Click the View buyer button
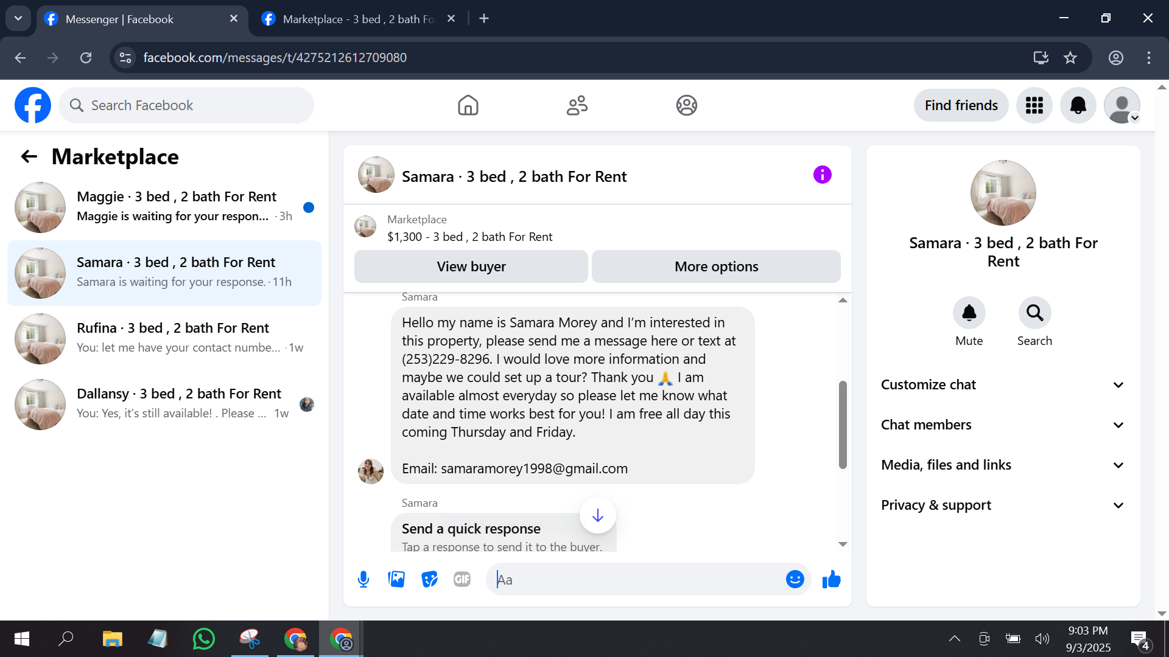Screen dimensions: 1169x657 coord(471,266)
